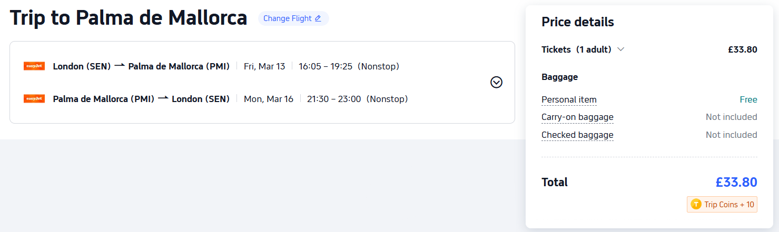Click the Fri, Mar 13 departure date
The image size is (779, 232).
click(x=264, y=66)
